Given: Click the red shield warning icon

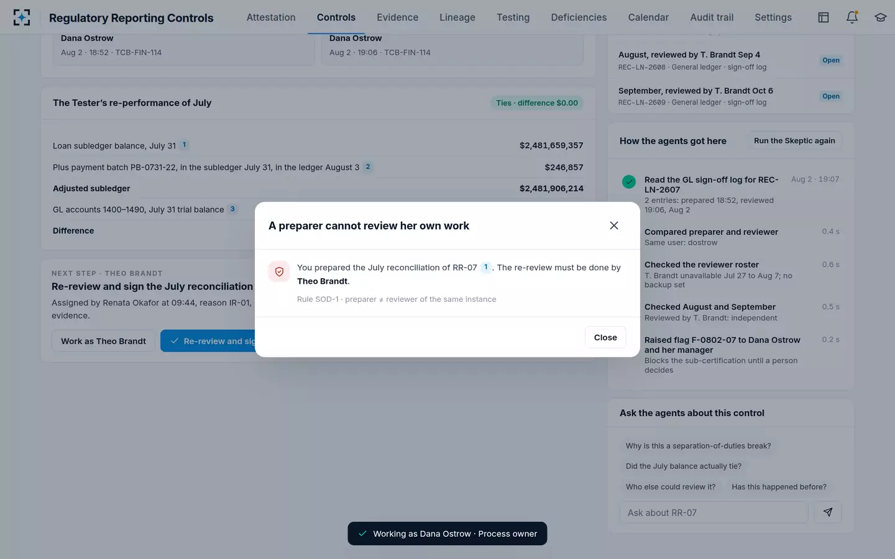Looking at the screenshot, I should tap(279, 271).
